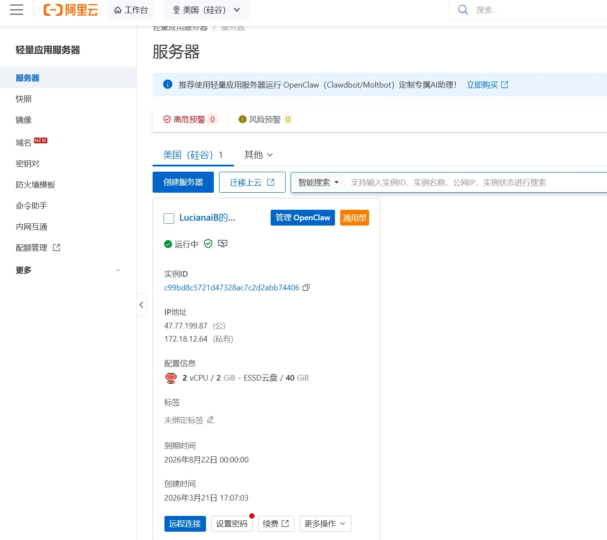Click the security shield status icon
The width and height of the screenshot is (607, 540).
point(208,244)
